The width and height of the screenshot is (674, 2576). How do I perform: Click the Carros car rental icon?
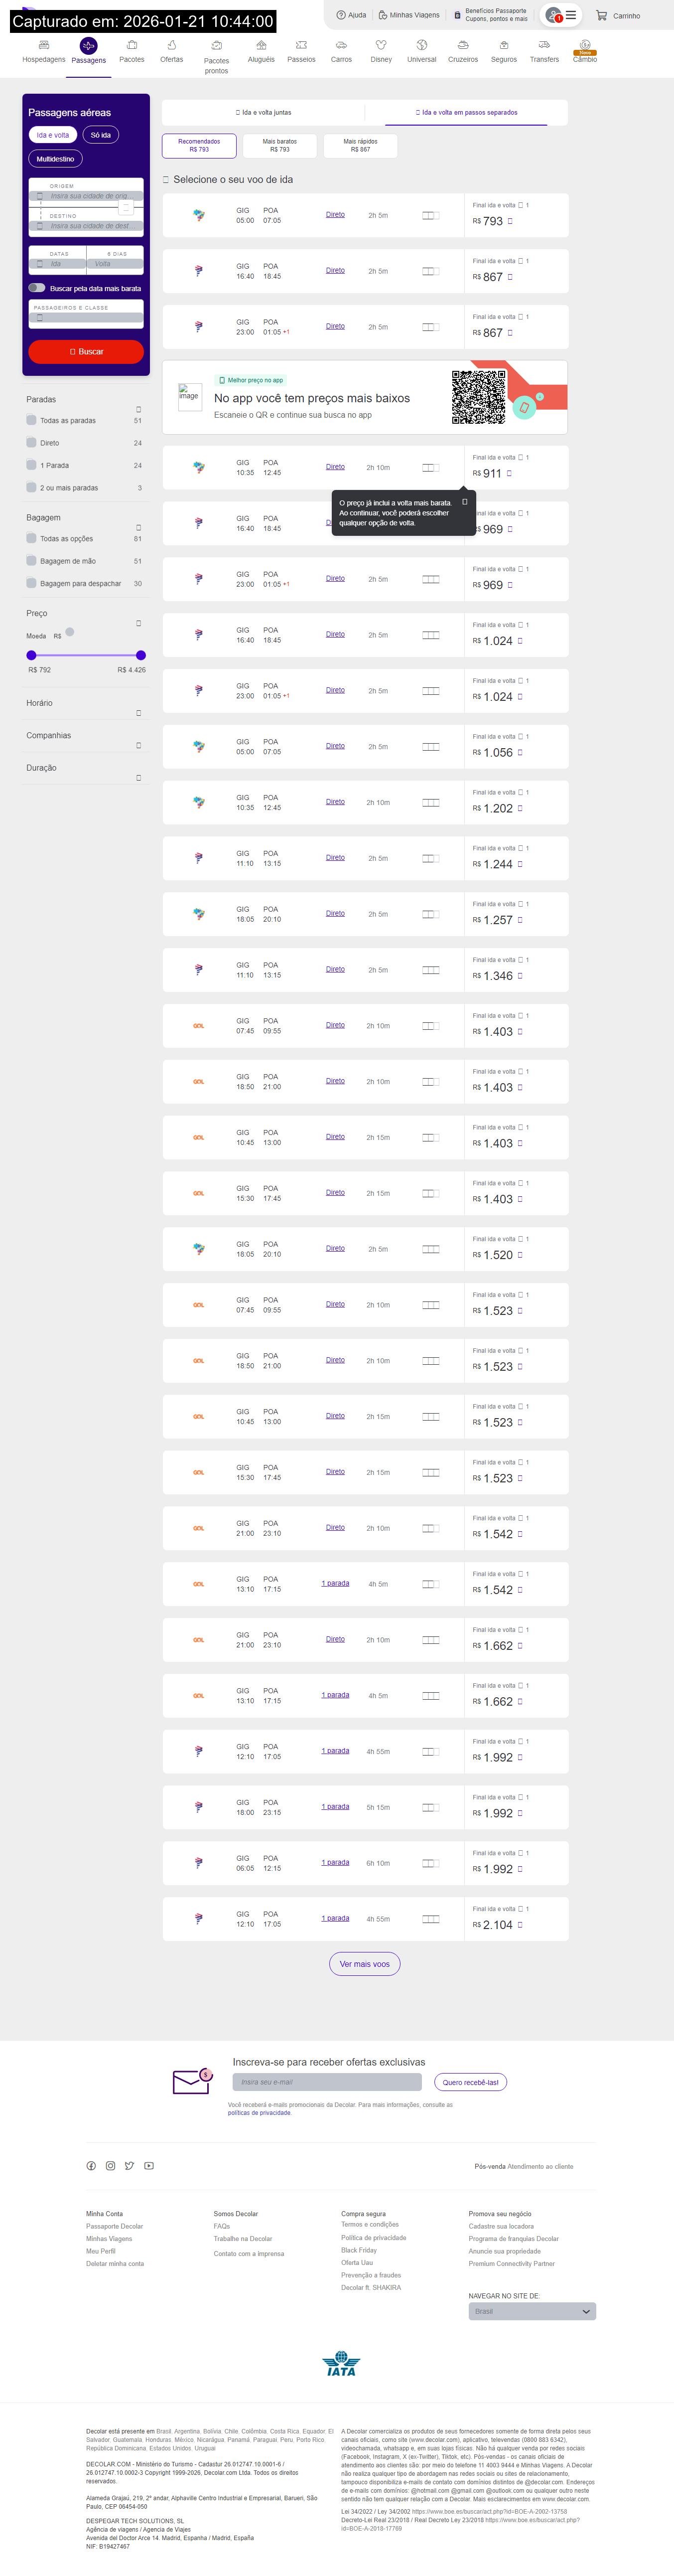(341, 46)
